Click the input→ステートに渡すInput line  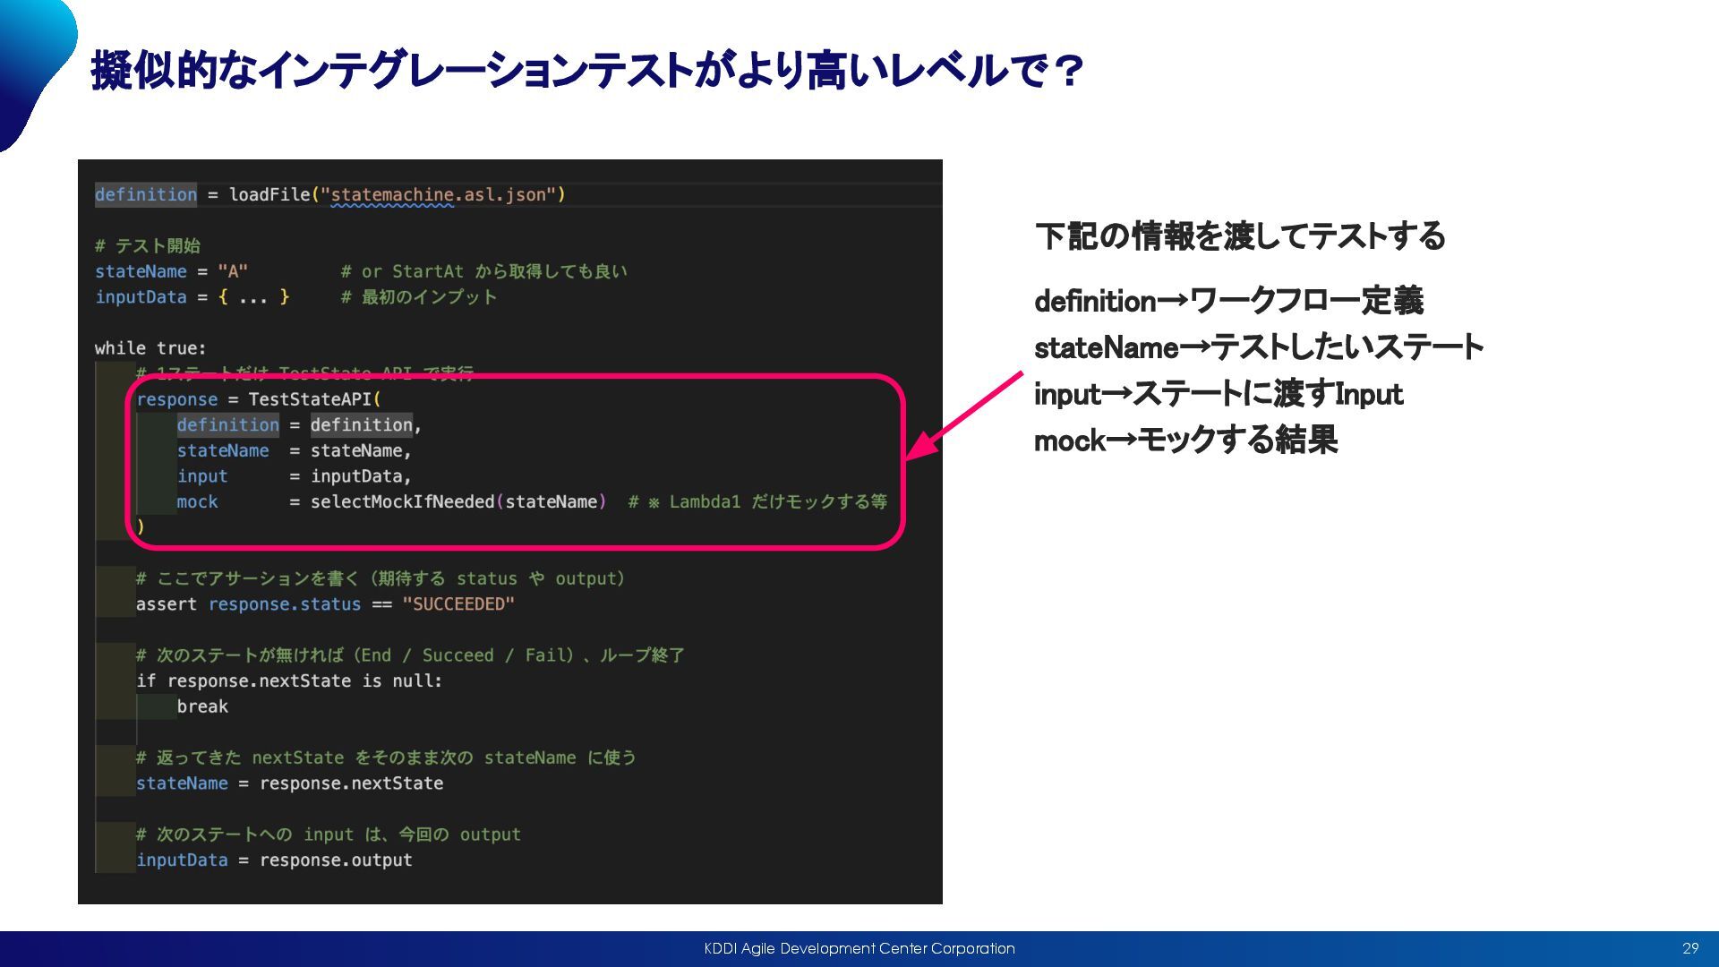coord(1218,394)
